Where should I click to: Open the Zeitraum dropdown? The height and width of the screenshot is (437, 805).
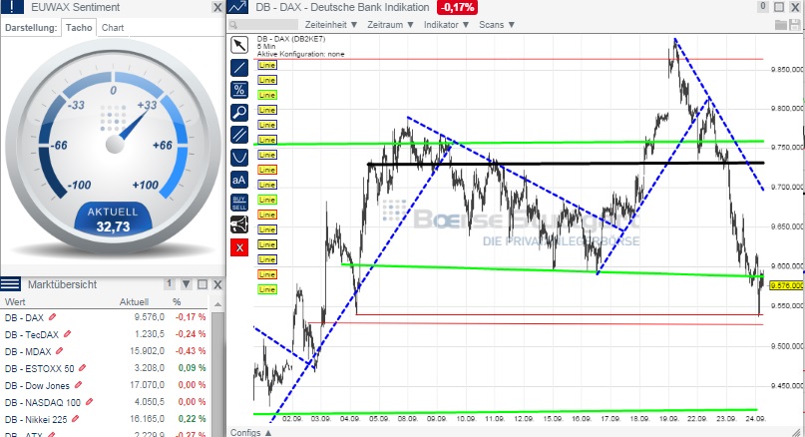[390, 25]
